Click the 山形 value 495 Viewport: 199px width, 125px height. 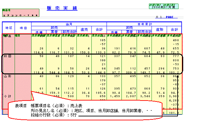pos(133,76)
